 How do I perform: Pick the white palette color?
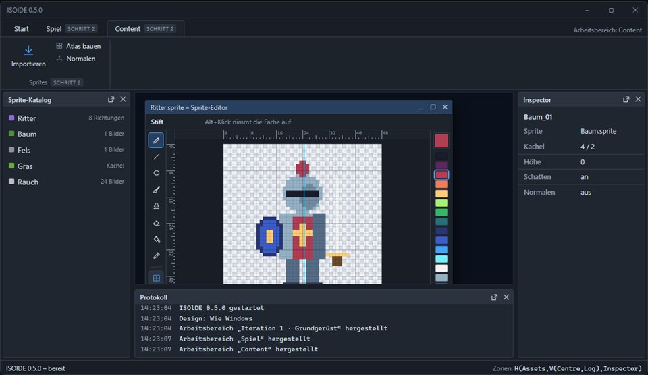pyautogui.click(x=441, y=268)
